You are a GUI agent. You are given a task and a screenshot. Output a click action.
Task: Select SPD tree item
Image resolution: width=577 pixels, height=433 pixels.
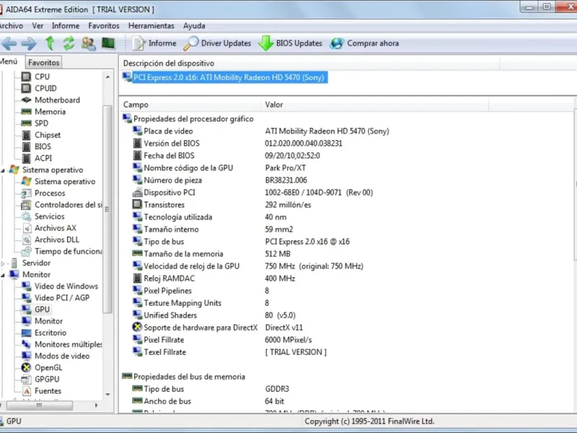click(x=41, y=123)
